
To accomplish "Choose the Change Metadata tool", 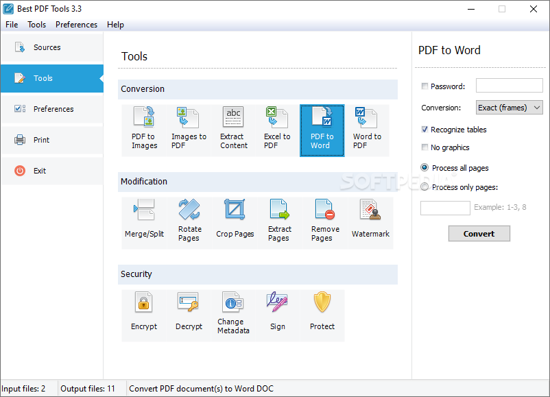I will [x=233, y=315].
